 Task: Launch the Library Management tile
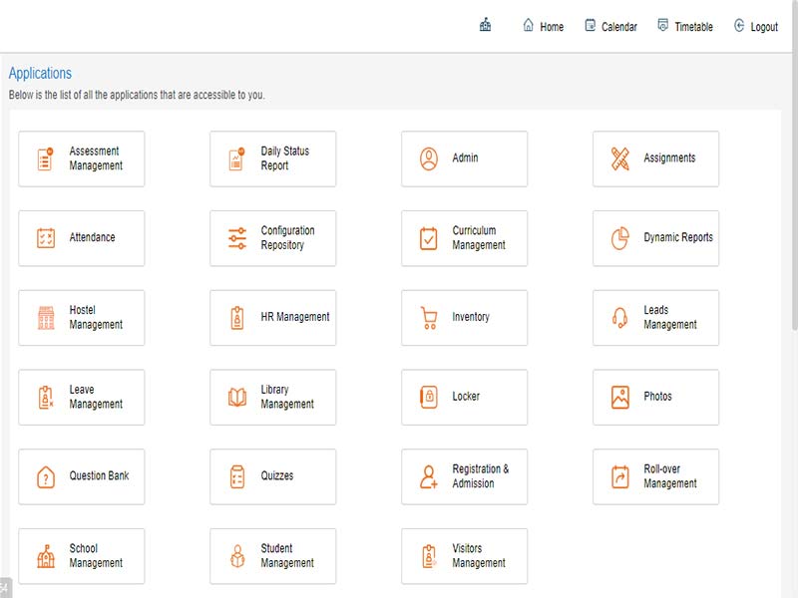272,397
